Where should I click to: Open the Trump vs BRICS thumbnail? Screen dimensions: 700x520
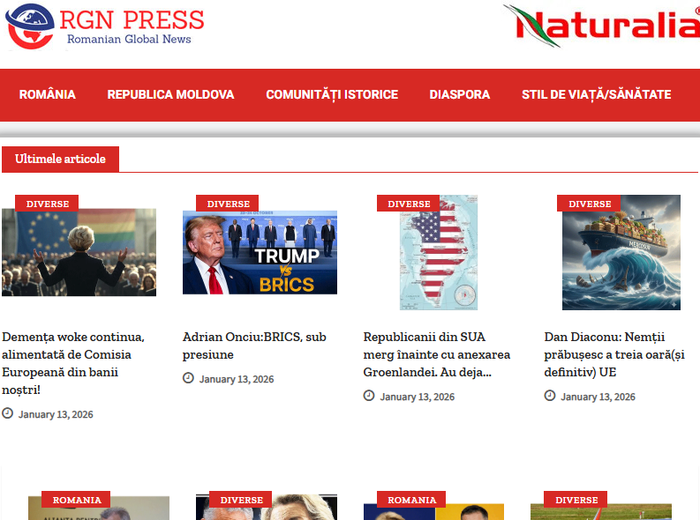260,254
